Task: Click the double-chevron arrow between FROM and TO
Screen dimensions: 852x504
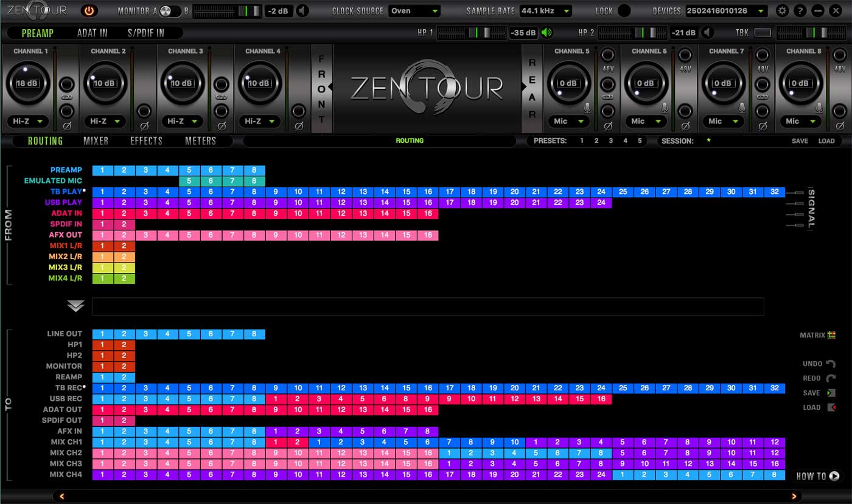Action: pyautogui.click(x=75, y=306)
